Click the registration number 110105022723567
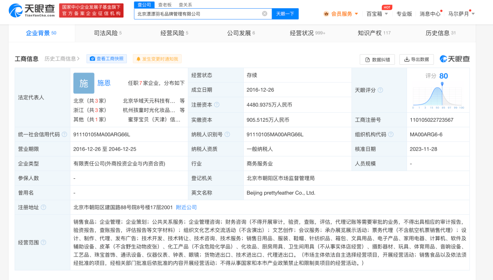Viewport: 493px width, 280px height. pos(431,120)
